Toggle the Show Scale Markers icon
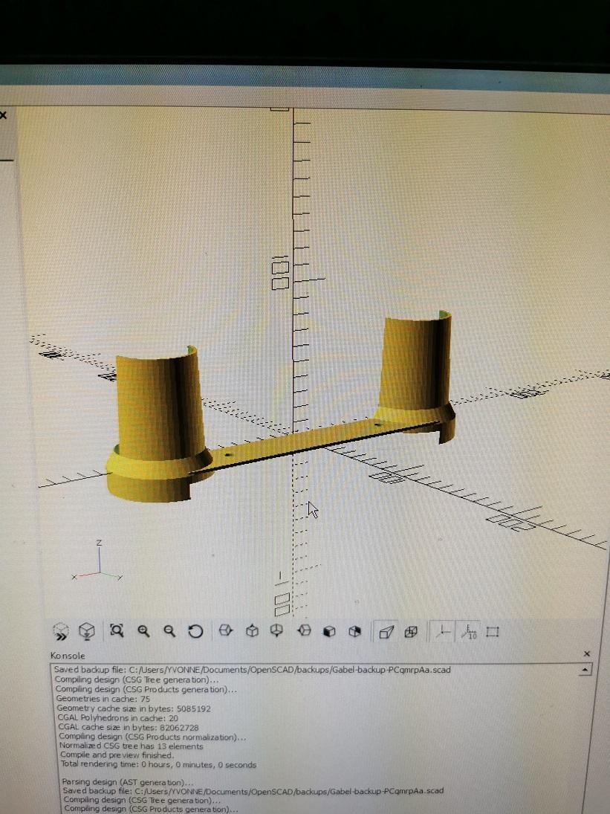 (x=469, y=632)
